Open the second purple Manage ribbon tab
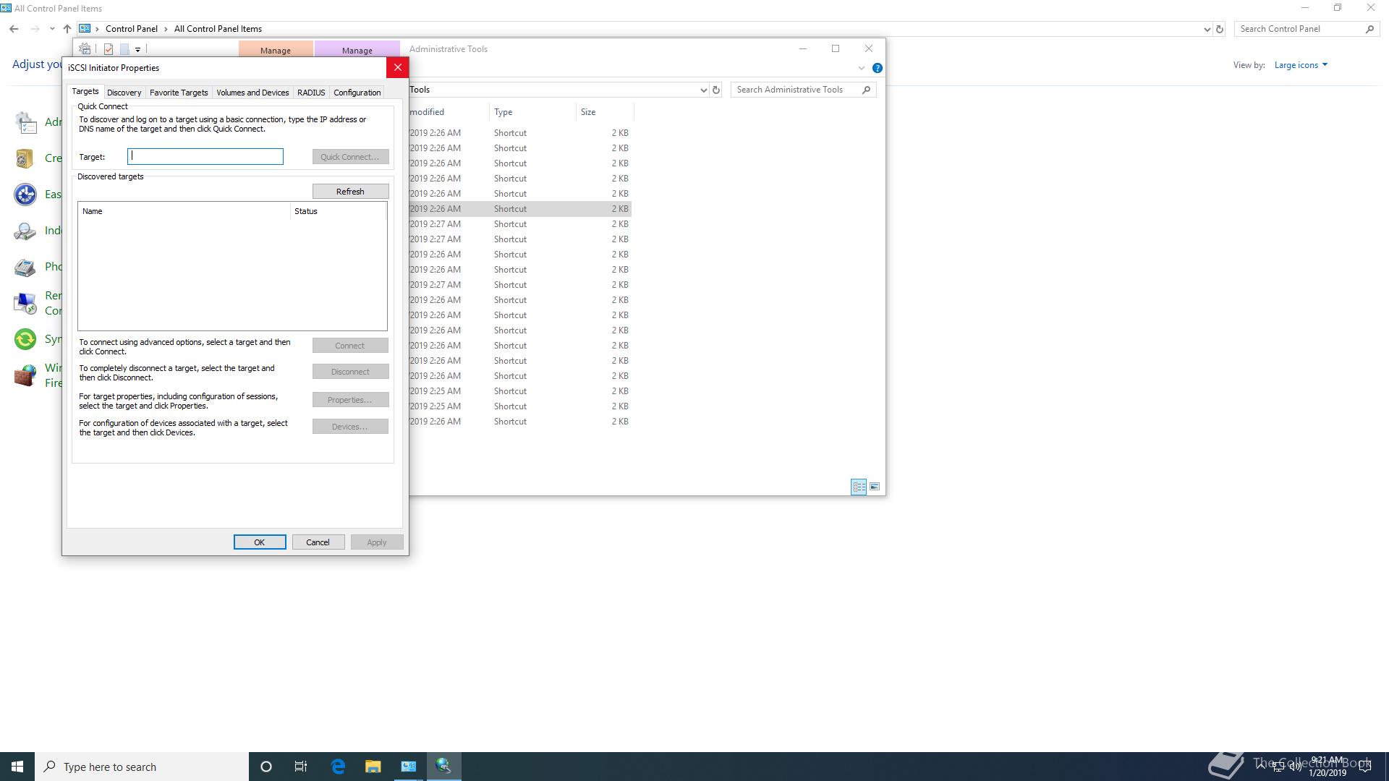This screenshot has height=781, width=1389. (357, 50)
